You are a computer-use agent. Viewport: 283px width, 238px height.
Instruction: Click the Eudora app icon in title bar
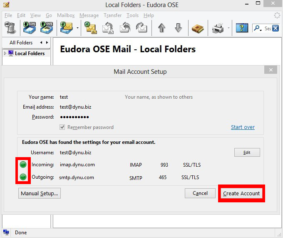[6, 5]
